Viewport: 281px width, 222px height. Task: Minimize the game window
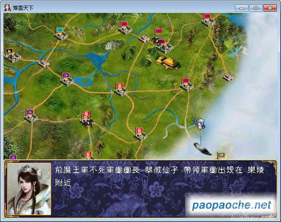242,7
